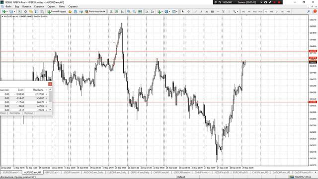318x179 pixels.
Task: Stop recording with the red square button
Action: coord(279,2)
